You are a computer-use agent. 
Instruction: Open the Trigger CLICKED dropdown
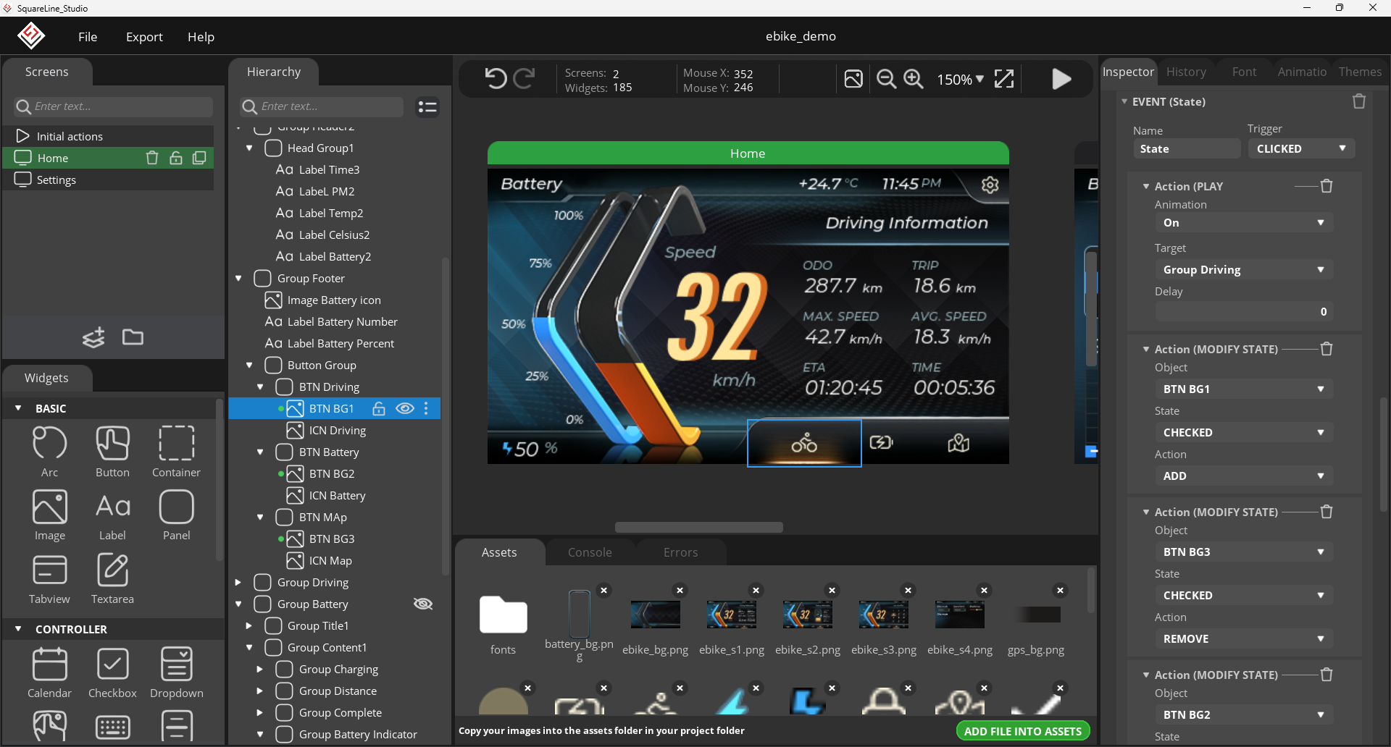(x=1301, y=148)
